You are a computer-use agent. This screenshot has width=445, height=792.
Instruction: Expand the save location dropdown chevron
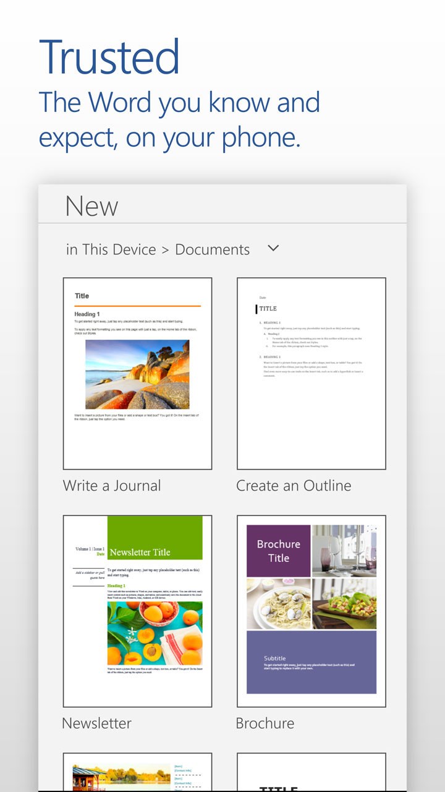273,249
